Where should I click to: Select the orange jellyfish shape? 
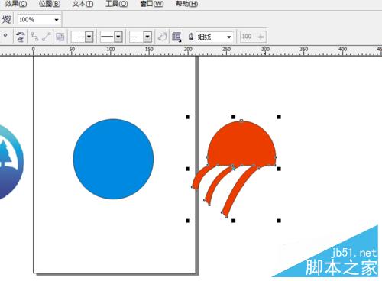(x=241, y=144)
